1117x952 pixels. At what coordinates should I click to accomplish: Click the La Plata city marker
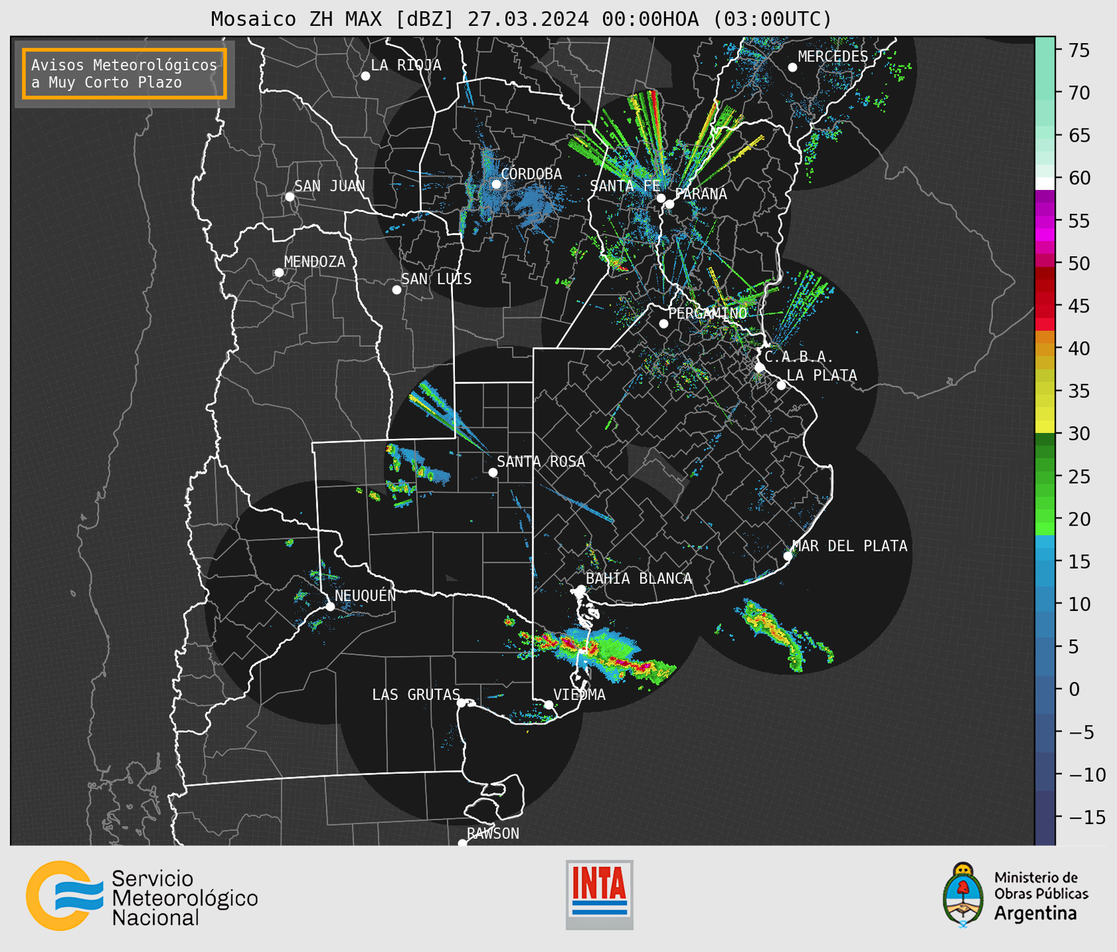pos(781,385)
